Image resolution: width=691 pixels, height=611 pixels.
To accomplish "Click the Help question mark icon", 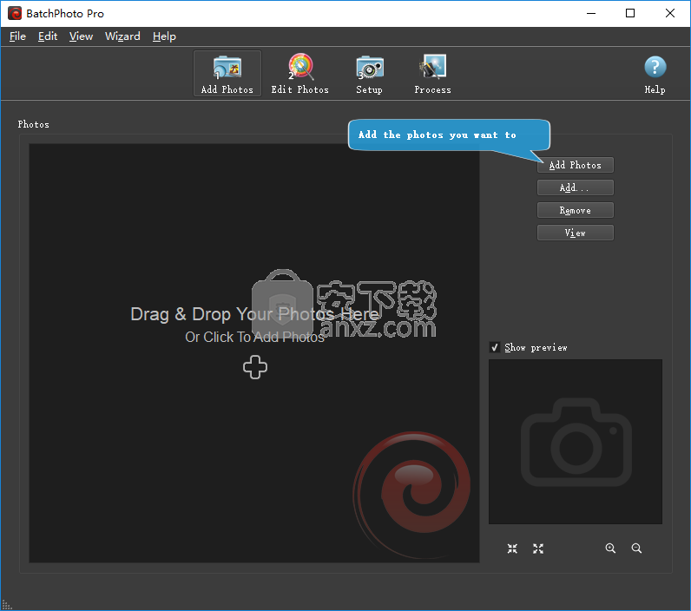I will tap(655, 68).
